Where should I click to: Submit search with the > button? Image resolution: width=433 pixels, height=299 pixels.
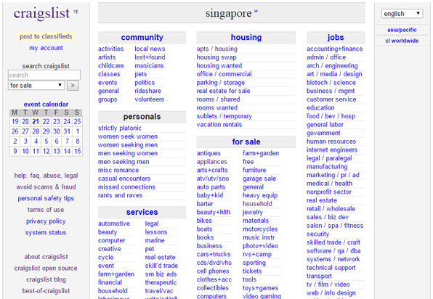coord(73,85)
